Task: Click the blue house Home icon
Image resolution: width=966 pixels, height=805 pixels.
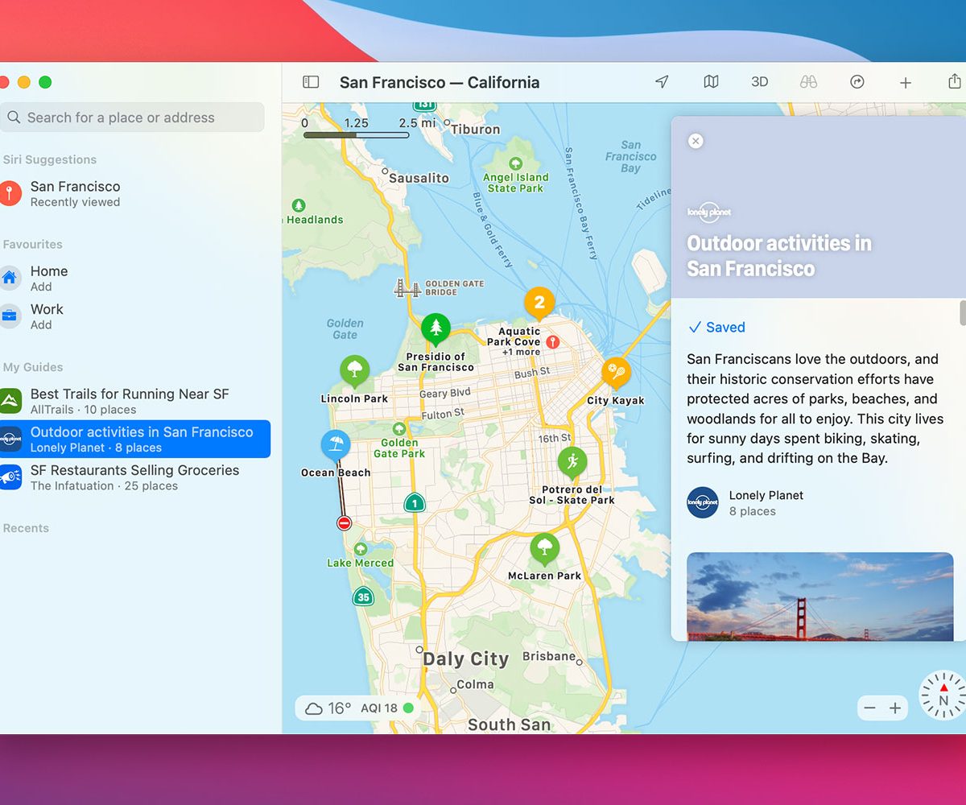Action: point(10,279)
